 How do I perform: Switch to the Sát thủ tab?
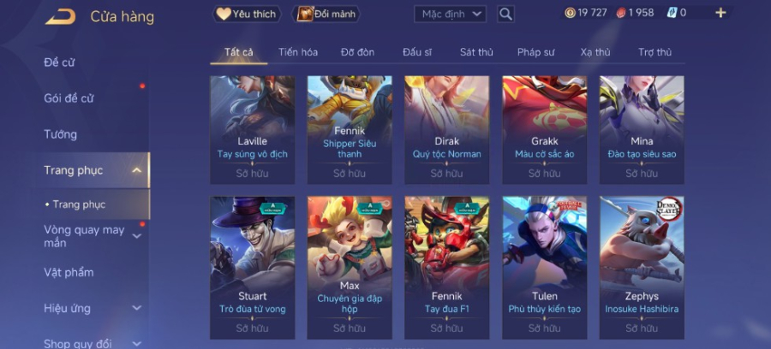[x=476, y=52]
